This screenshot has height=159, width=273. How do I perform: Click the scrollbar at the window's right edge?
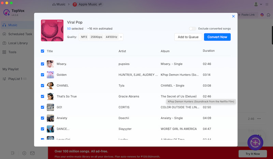click(272, 35)
